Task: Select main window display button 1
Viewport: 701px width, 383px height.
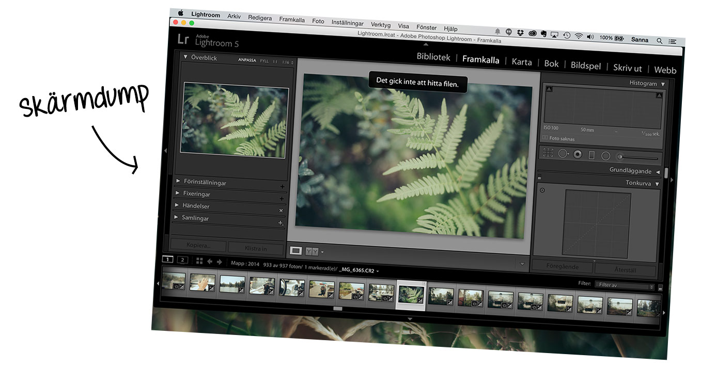Action: coord(168,259)
